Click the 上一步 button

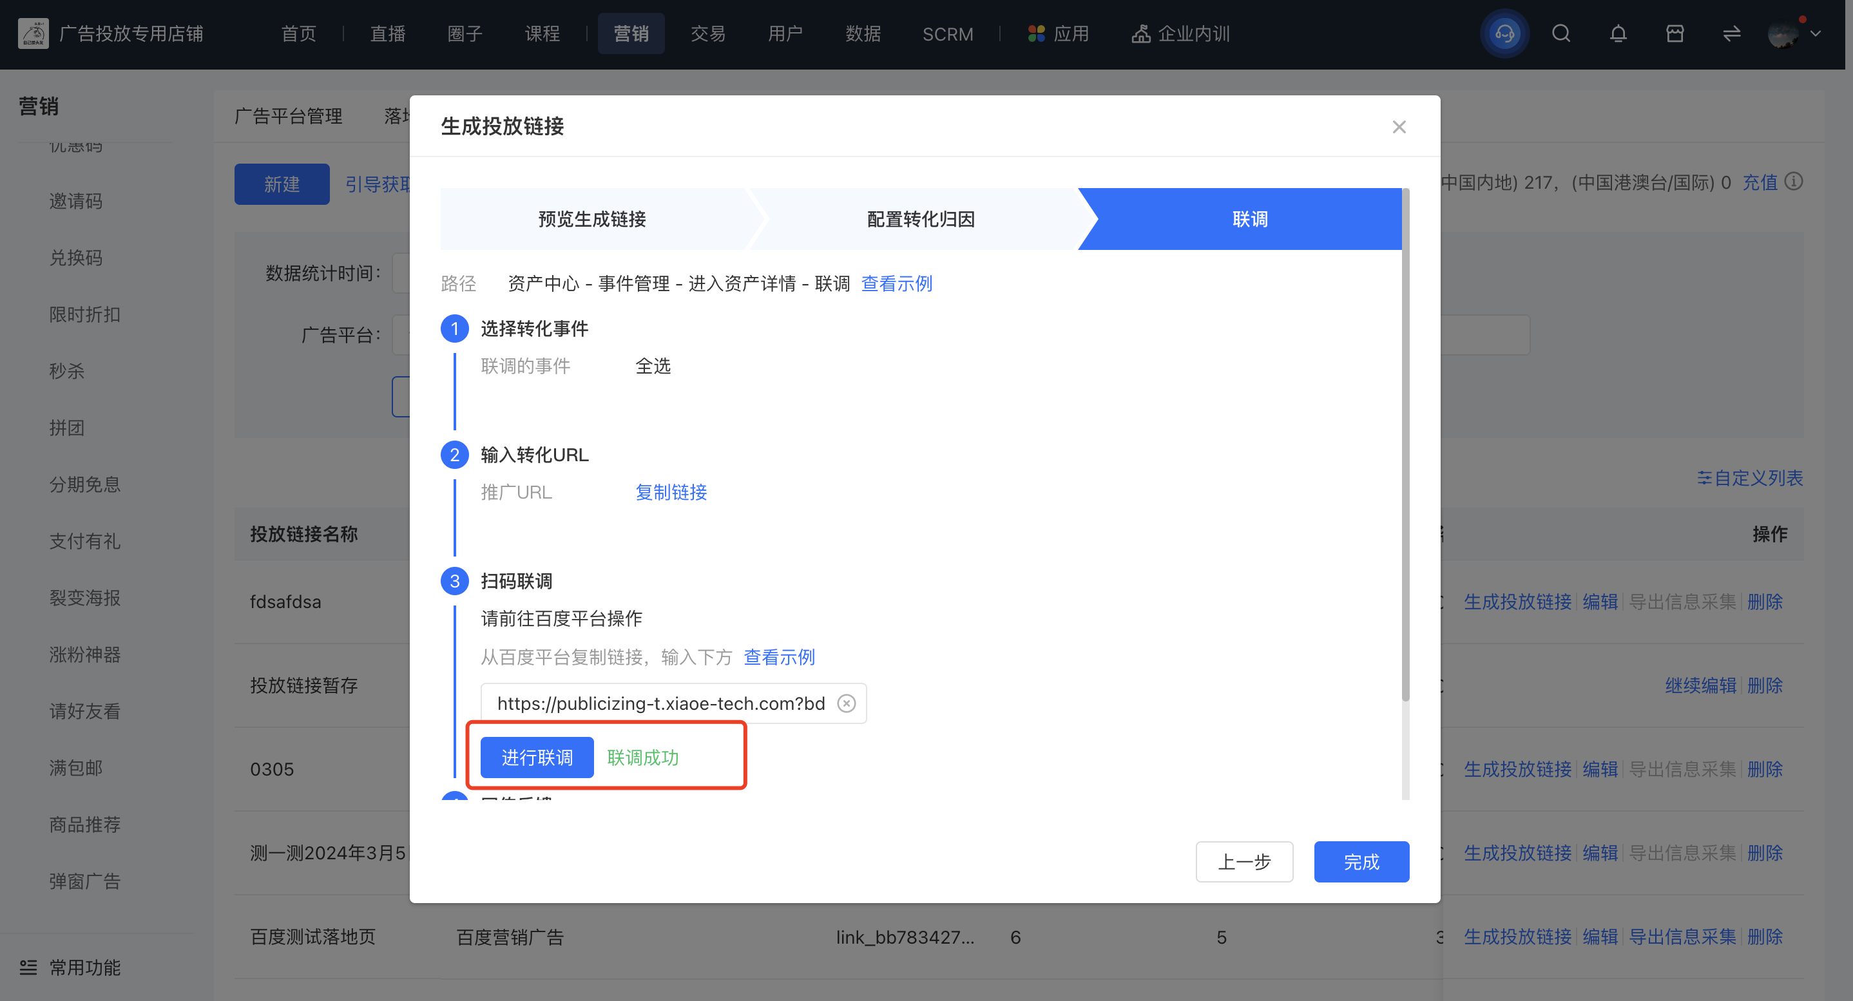tap(1243, 861)
